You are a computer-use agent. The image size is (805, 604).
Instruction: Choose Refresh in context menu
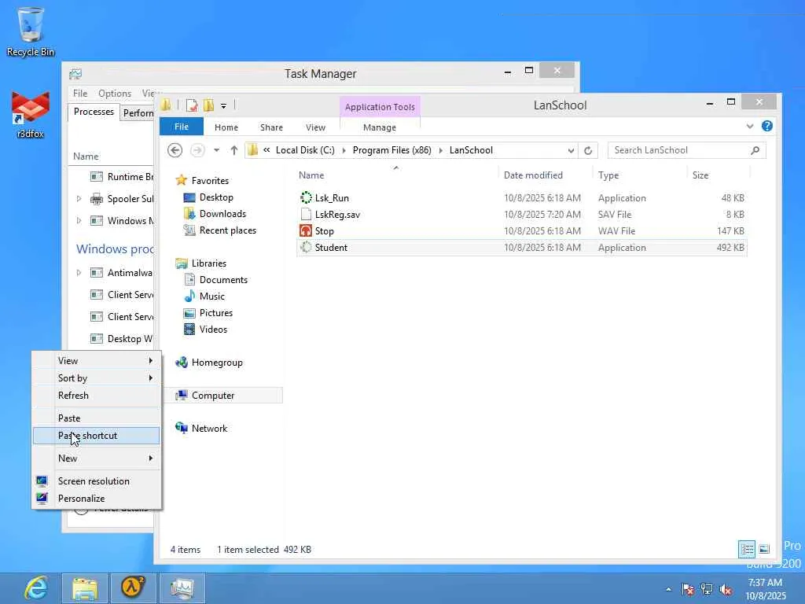[x=97, y=396]
